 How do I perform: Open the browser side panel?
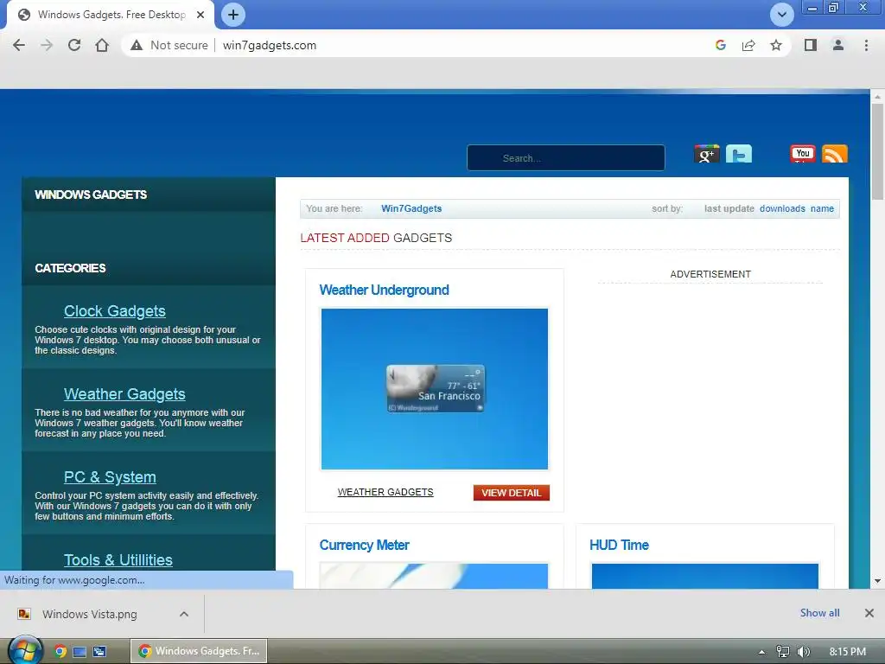[811, 45]
